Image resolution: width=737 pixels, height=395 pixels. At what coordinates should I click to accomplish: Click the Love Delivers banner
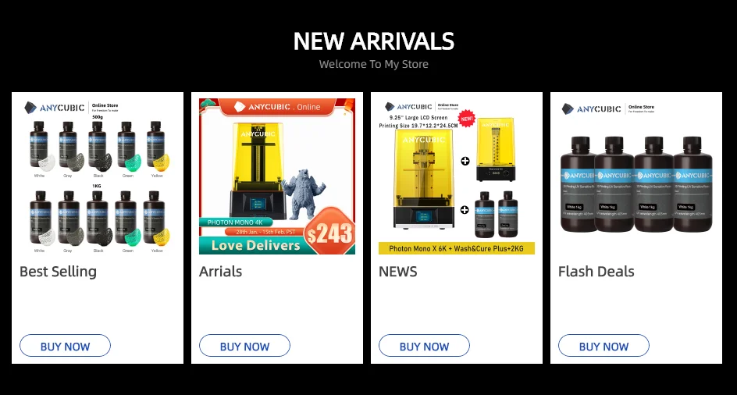click(255, 245)
